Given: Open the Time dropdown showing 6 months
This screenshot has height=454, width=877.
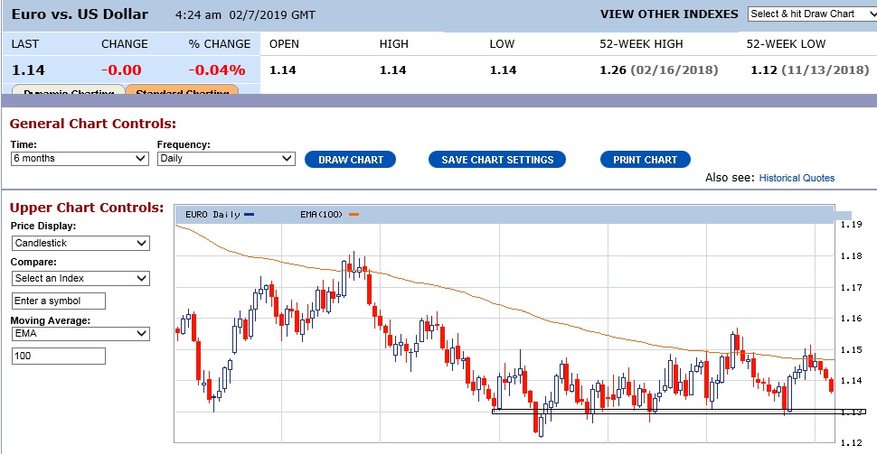Looking at the screenshot, I should pyautogui.click(x=80, y=159).
